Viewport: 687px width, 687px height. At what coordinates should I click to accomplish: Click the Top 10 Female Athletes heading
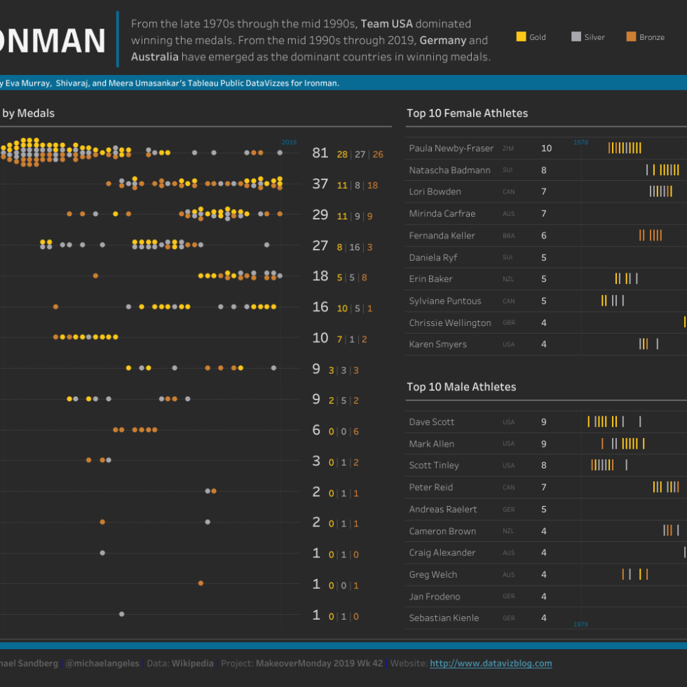click(467, 113)
